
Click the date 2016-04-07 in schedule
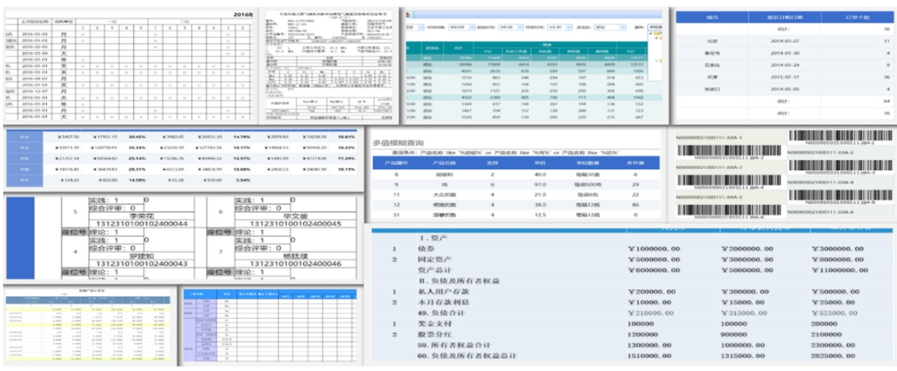click(35, 78)
